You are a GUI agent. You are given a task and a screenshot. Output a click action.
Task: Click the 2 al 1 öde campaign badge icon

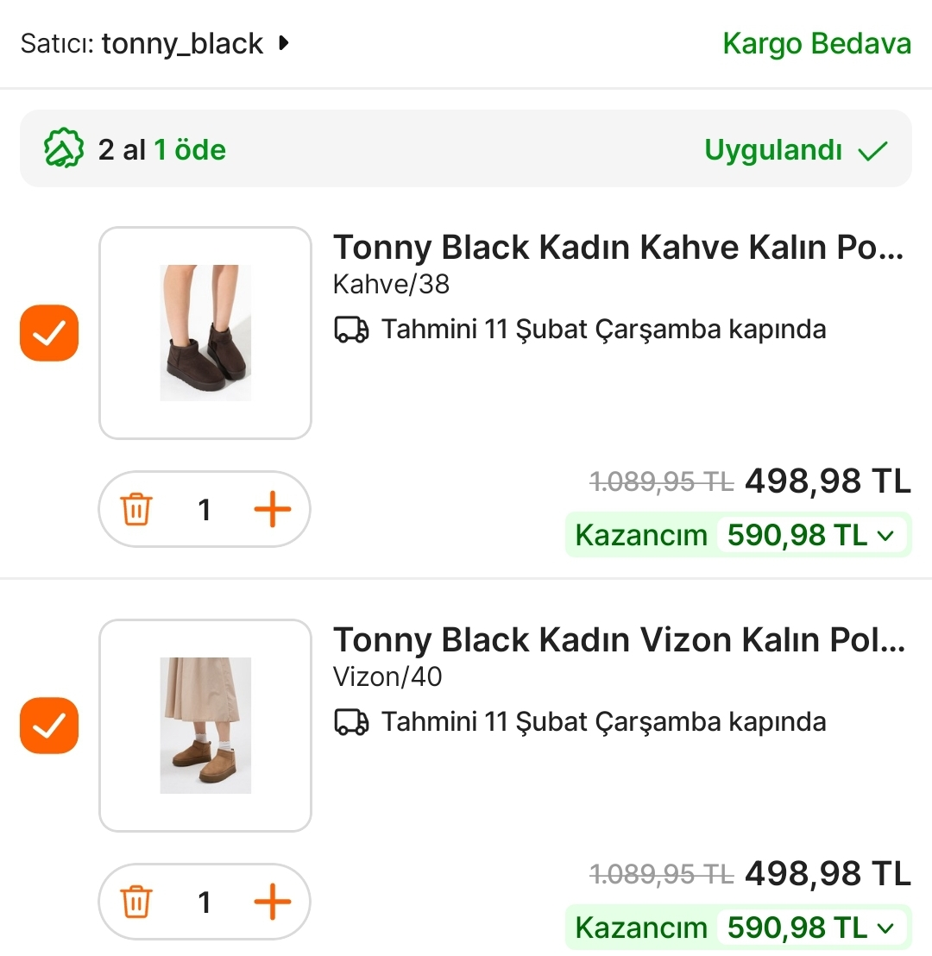(64, 149)
